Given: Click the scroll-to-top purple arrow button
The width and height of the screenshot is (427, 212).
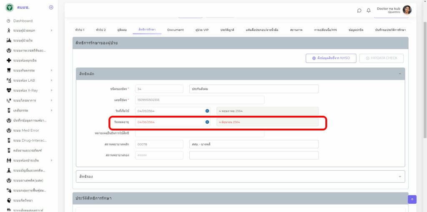Looking at the screenshot, I should pyautogui.click(x=412, y=200).
